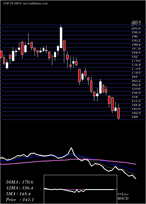Image resolution: width=146 pixels, height=204 pixels.
Task: Click the 50MA : 170.6 readout
Action: pyautogui.click(x=20, y=182)
